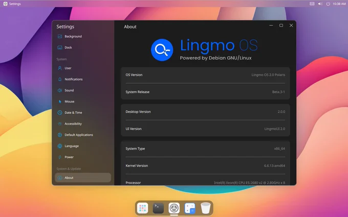Viewport: 348px width, 217px height.
Task: Click the Date & Time clock icon
Action: tap(60, 112)
